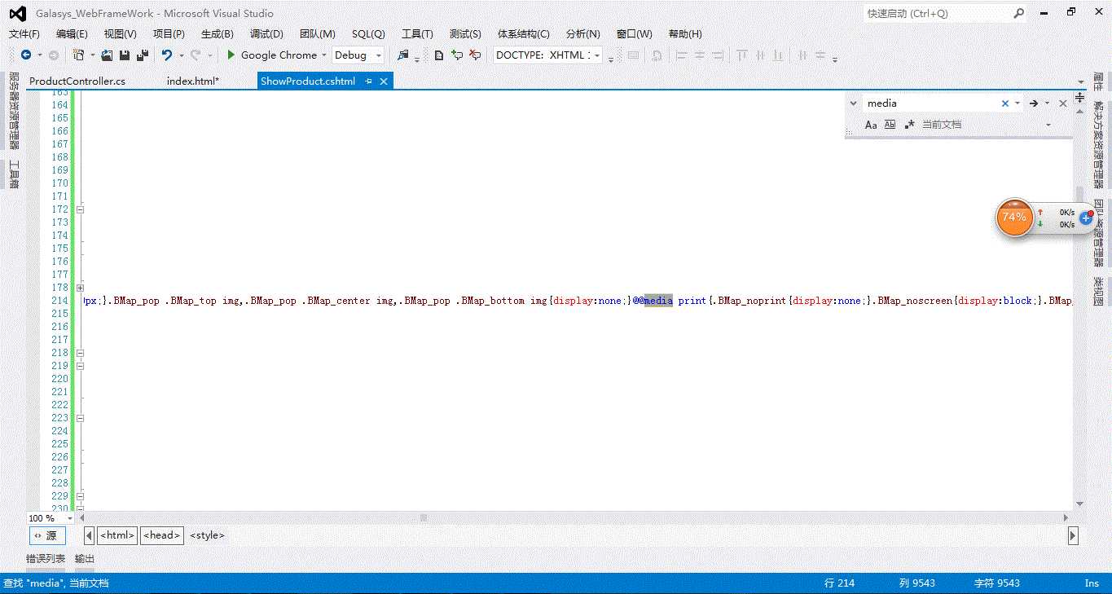Click the horizontal scrollbar thumb
The width and height of the screenshot is (1112, 594).
[424, 518]
